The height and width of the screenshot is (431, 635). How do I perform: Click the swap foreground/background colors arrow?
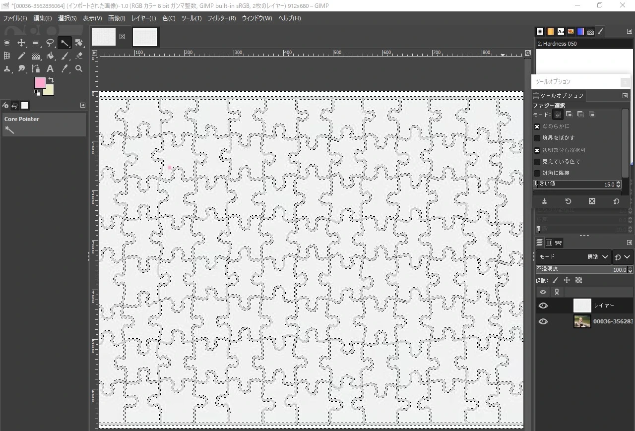pyautogui.click(x=51, y=80)
